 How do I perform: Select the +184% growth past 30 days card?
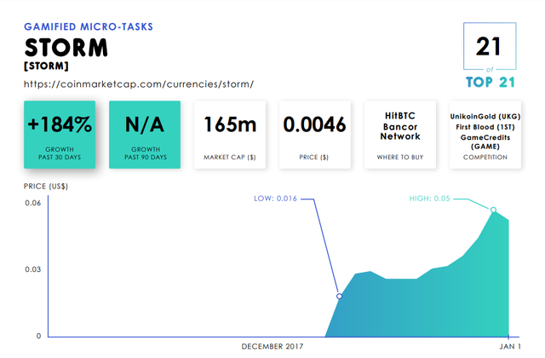tap(60, 135)
